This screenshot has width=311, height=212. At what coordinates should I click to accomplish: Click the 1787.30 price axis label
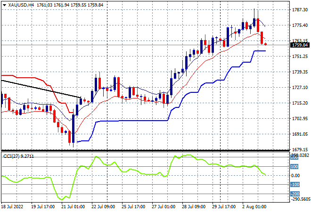(300, 10)
